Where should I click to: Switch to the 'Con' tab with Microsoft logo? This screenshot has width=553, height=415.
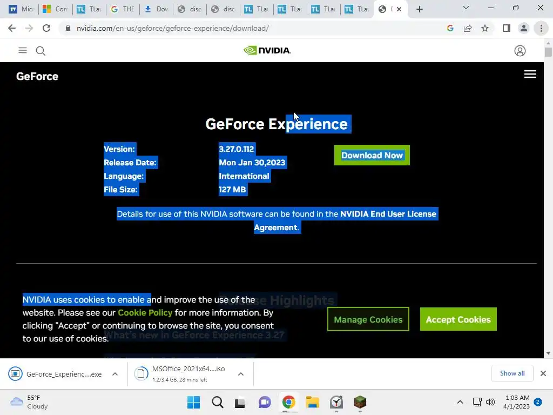click(x=55, y=9)
